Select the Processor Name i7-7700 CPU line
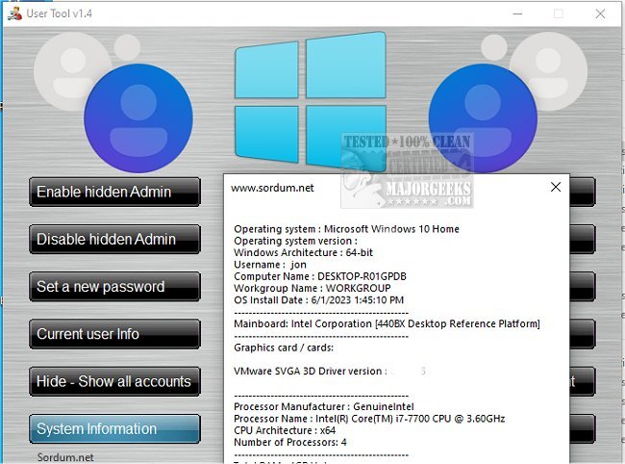Viewport: 625px width, 464px height. coord(369,419)
